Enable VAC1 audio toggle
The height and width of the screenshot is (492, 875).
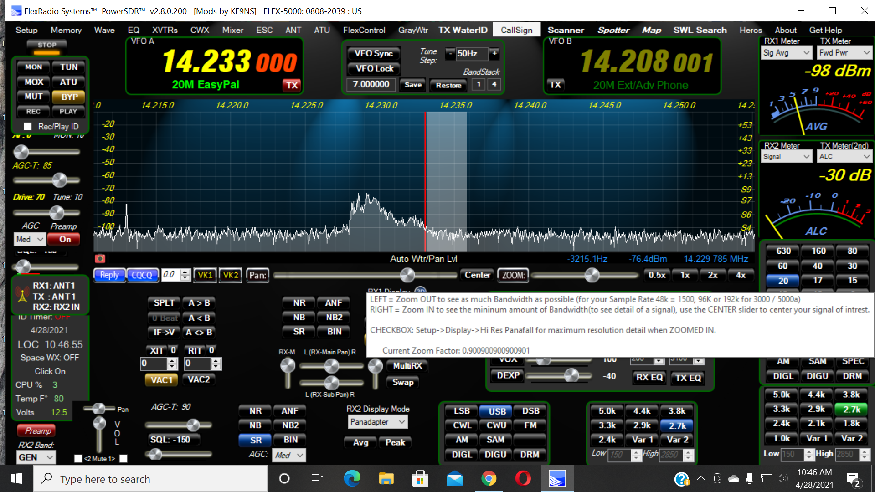[x=161, y=380]
